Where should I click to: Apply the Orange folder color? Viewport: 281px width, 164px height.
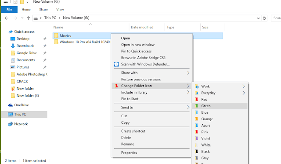click(x=220, y=119)
